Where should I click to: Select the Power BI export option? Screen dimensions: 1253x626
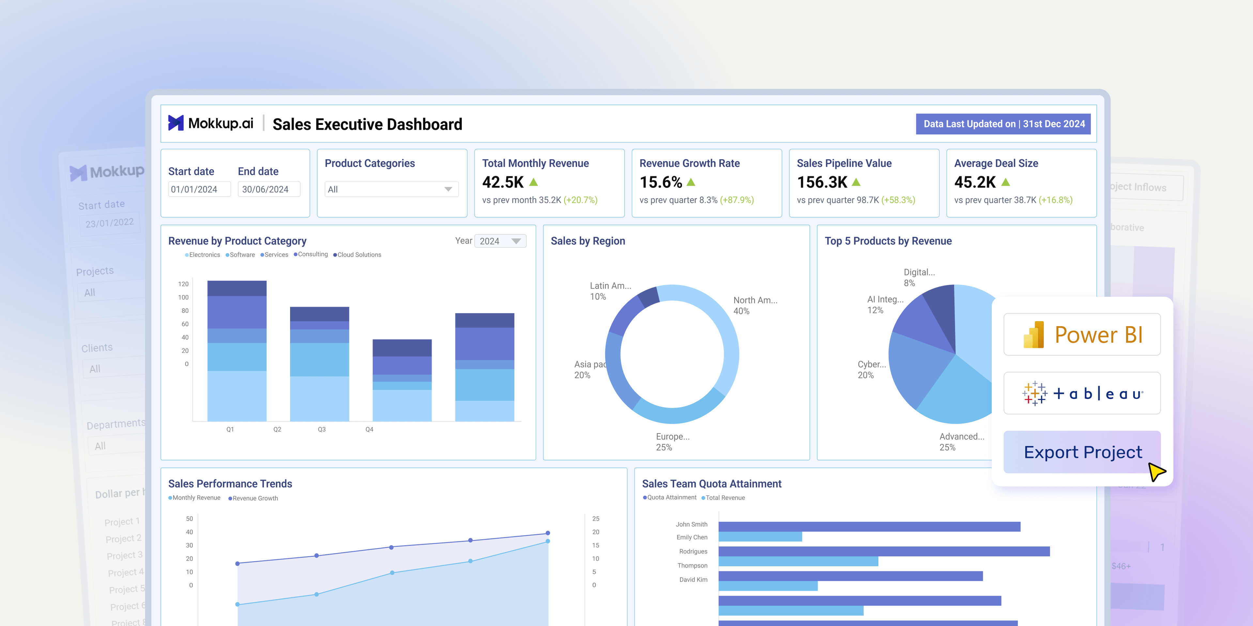tap(1082, 335)
